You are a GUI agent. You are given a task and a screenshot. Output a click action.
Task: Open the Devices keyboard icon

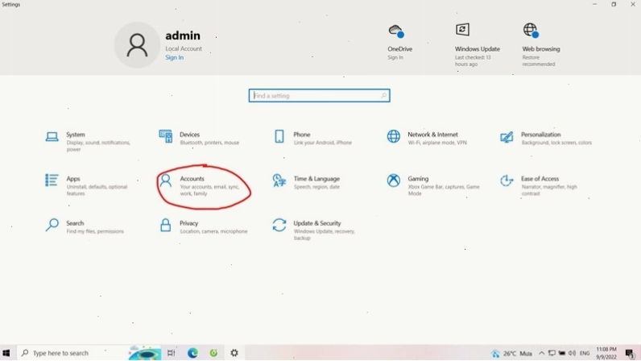[166, 136]
